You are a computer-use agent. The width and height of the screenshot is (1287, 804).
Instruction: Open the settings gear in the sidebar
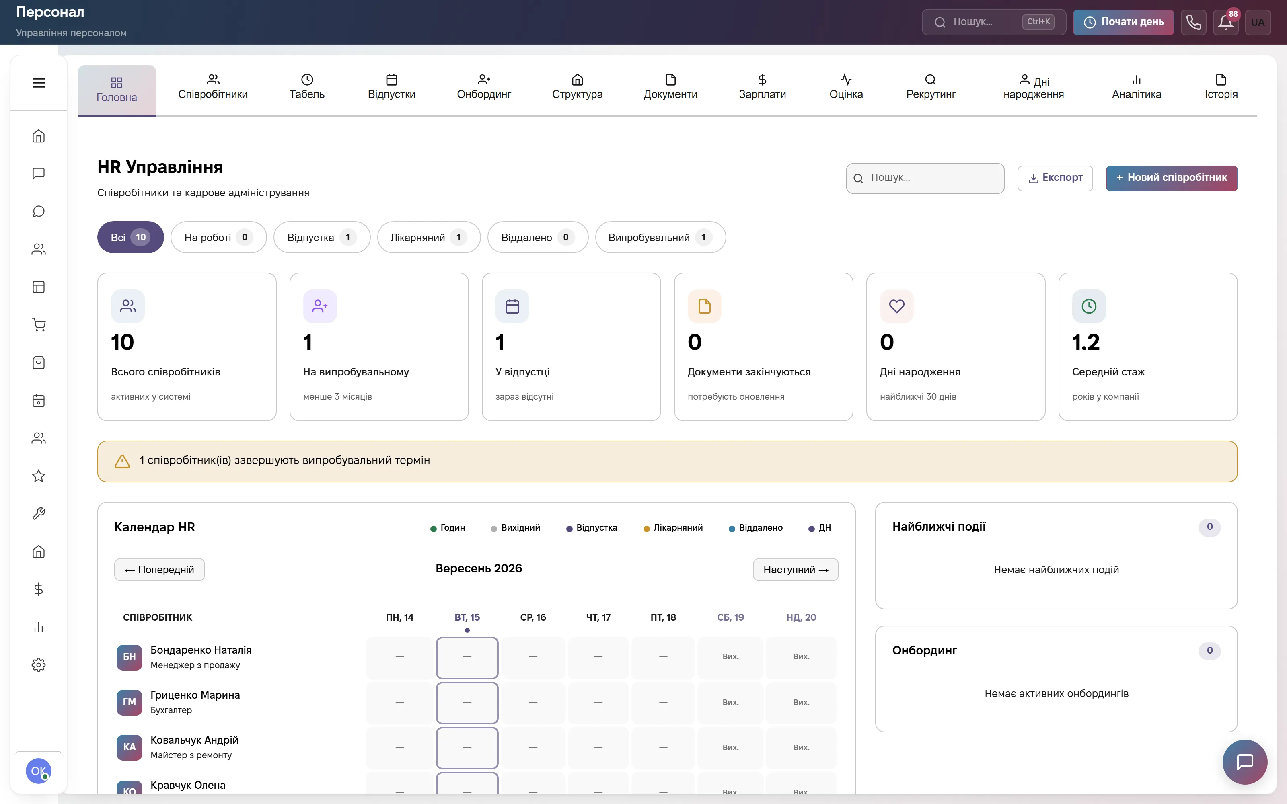click(x=38, y=665)
